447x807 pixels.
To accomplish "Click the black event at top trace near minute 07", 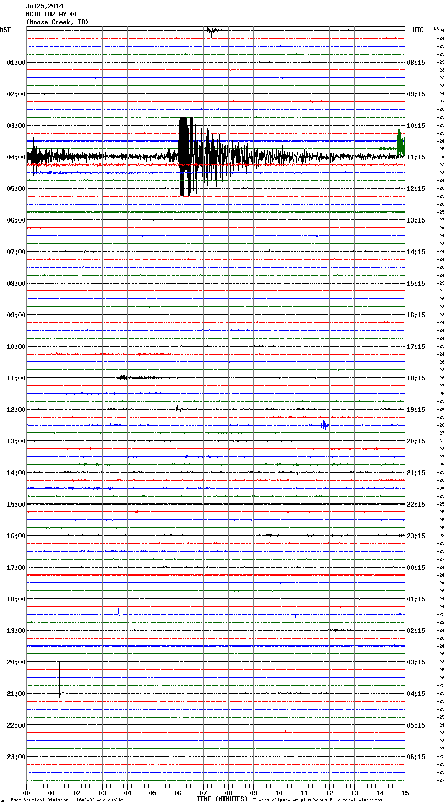I will 211,31.
